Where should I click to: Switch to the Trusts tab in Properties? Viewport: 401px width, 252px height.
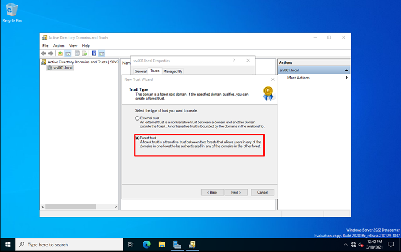click(155, 71)
